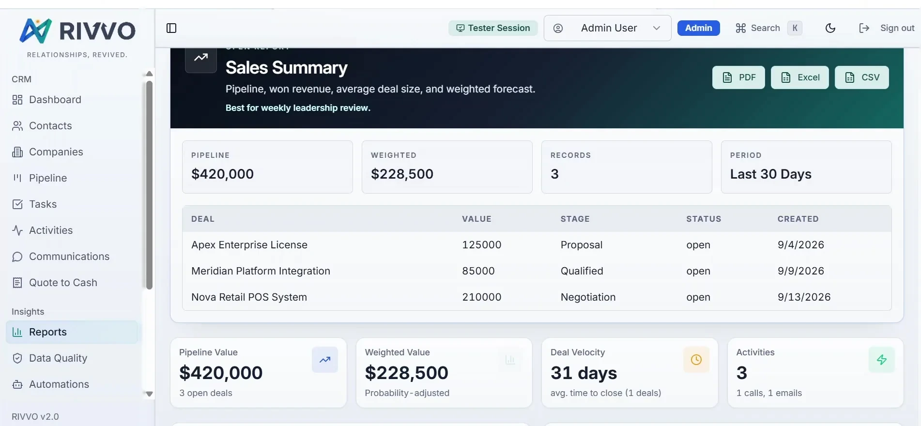
Task: Open Tasks page
Action: [73, 204]
